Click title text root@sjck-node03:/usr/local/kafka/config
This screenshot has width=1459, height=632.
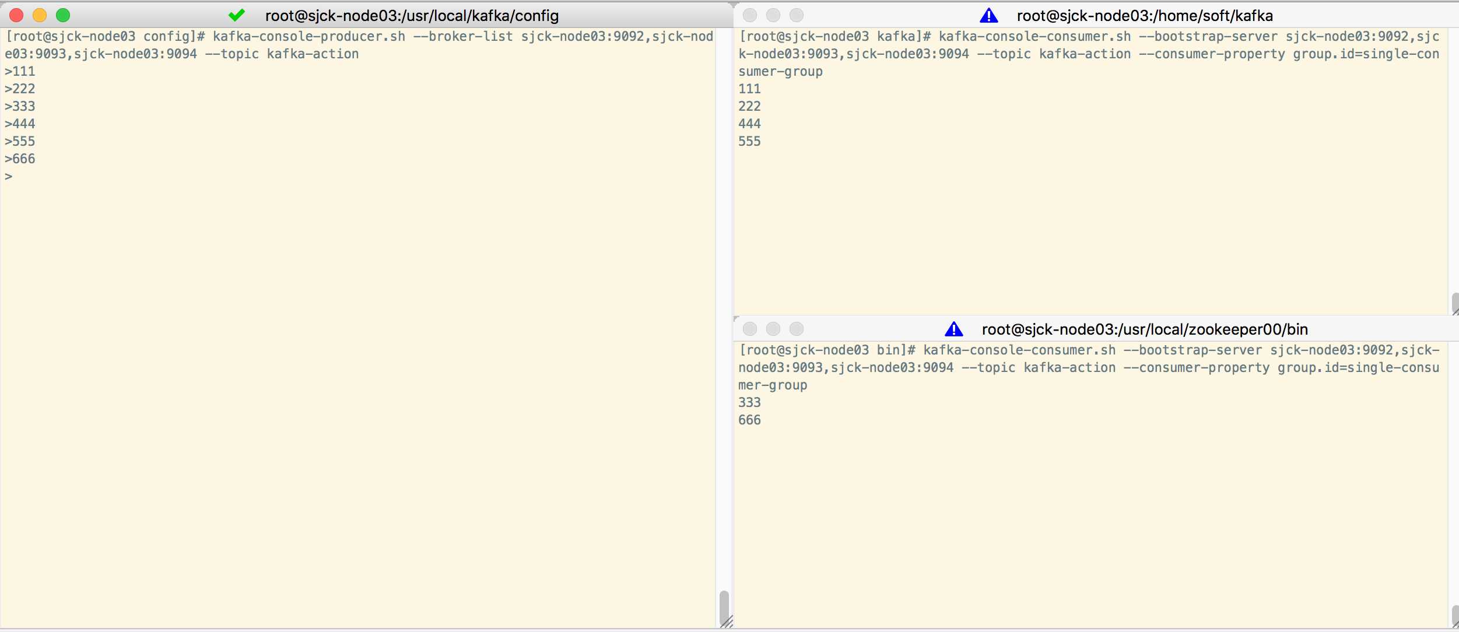point(412,16)
